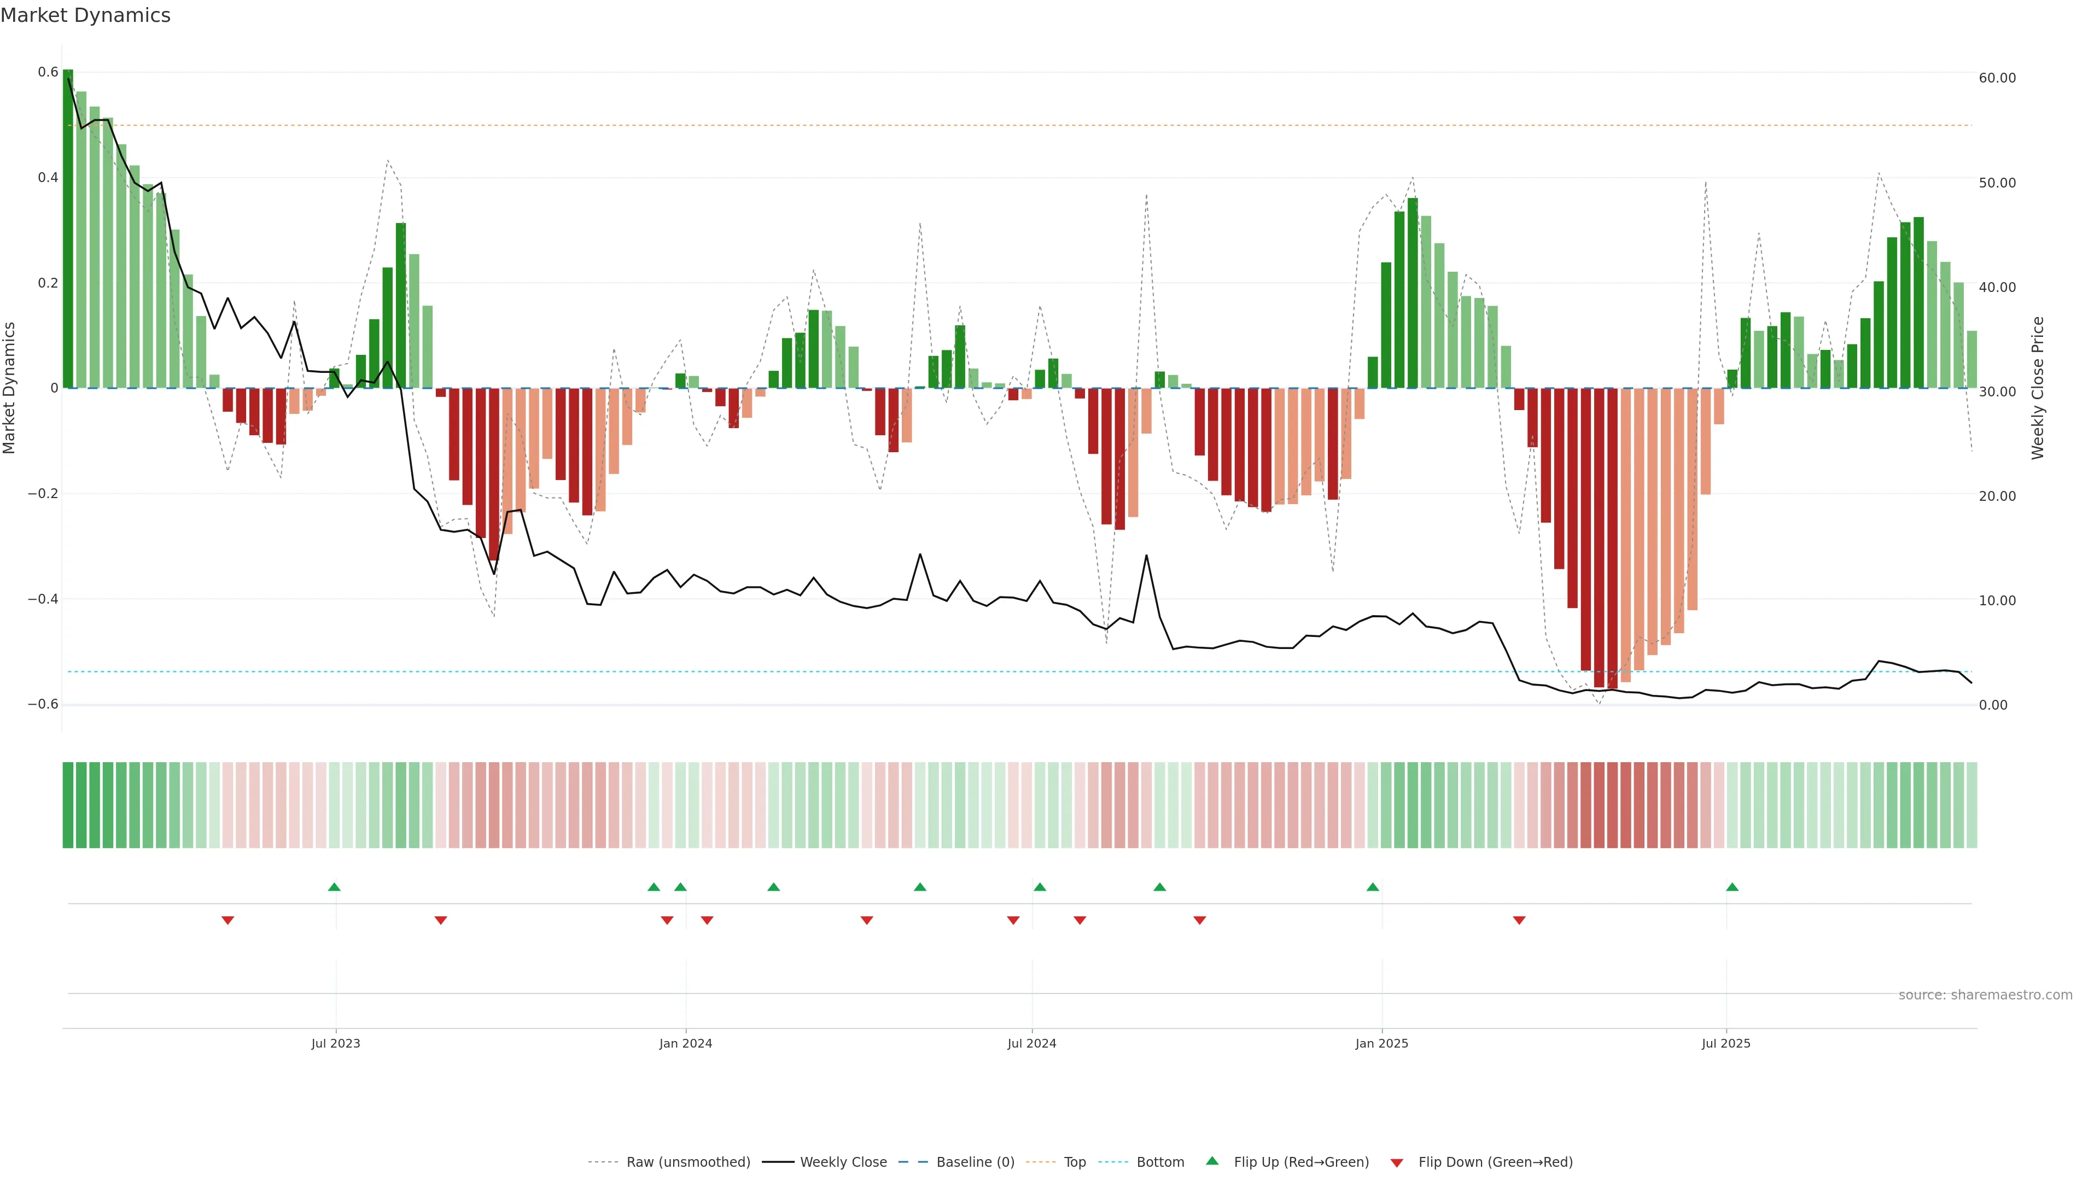
Task: Click the red triangle icon in the legend
Action: 1397,1163
